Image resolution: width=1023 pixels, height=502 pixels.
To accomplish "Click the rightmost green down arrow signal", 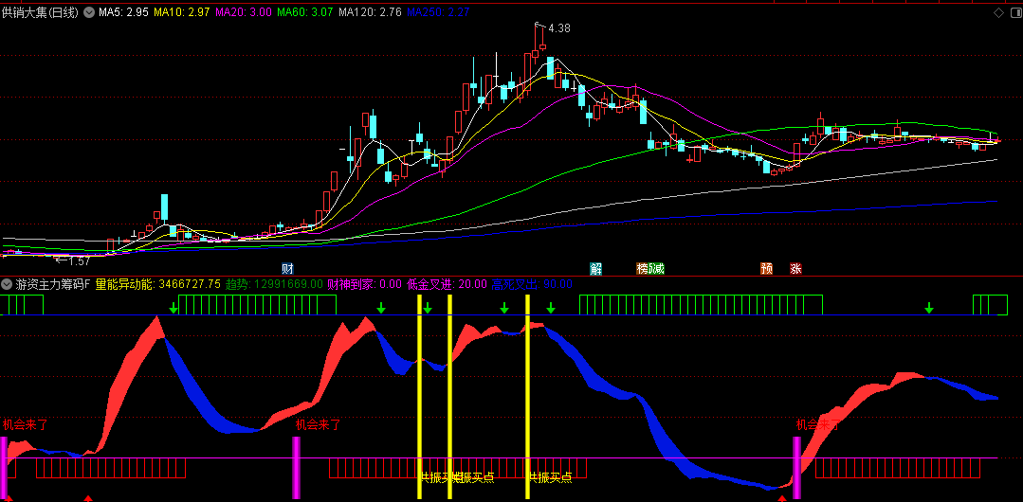I will 929,308.
